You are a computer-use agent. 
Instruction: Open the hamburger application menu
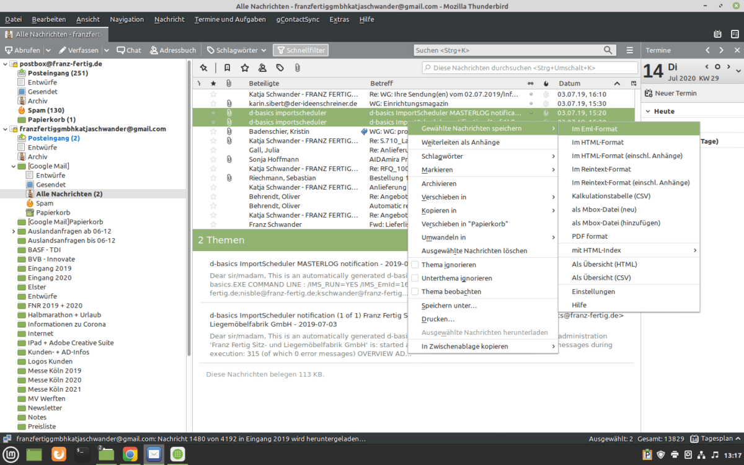(630, 50)
